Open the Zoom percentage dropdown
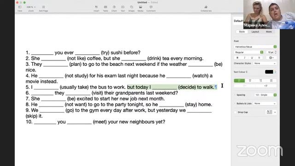 (31, 7)
